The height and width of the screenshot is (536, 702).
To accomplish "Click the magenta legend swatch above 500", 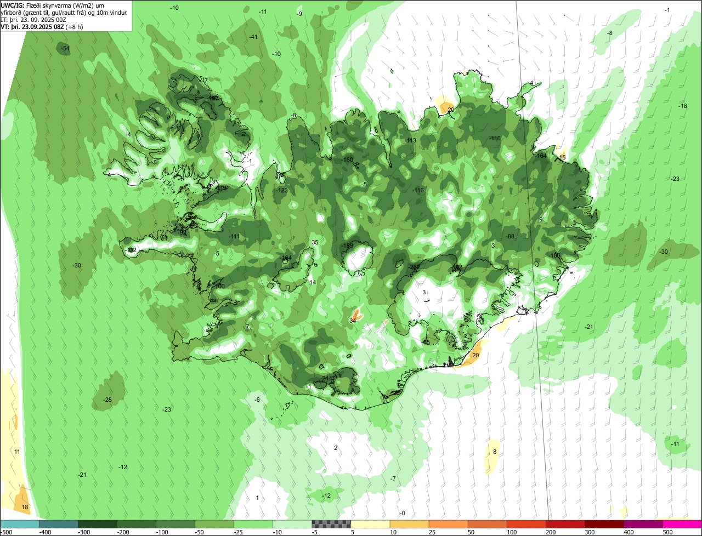I will coord(682,524).
